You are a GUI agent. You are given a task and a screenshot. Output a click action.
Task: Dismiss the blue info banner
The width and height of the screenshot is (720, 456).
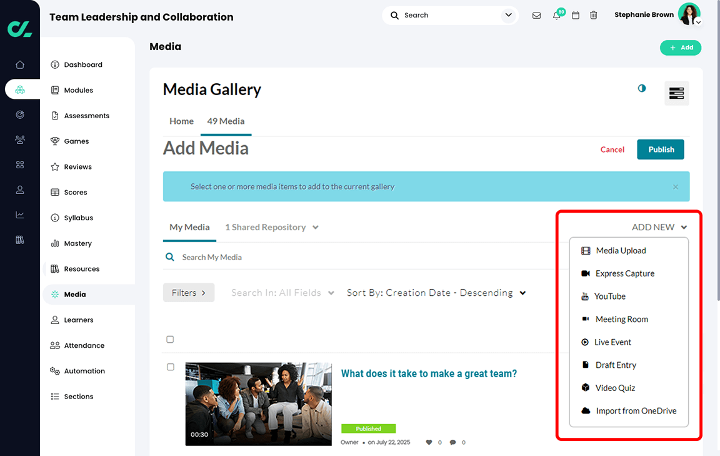[676, 186]
